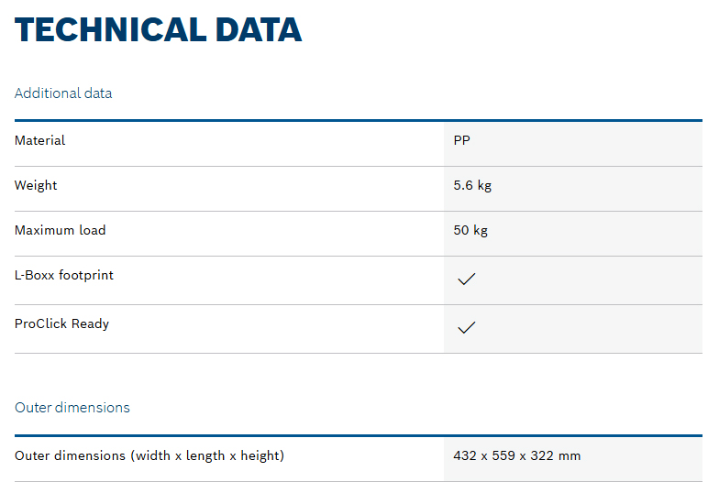Click the Material row label

point(40,140)
